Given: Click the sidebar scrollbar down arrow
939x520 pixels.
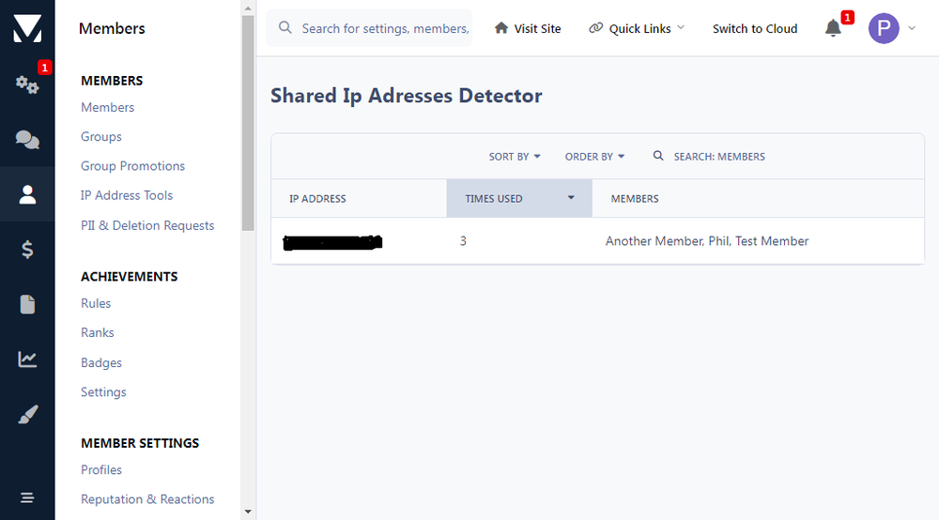Looking at the screenshot, I should pyautogui.click(x=248, y=512).
